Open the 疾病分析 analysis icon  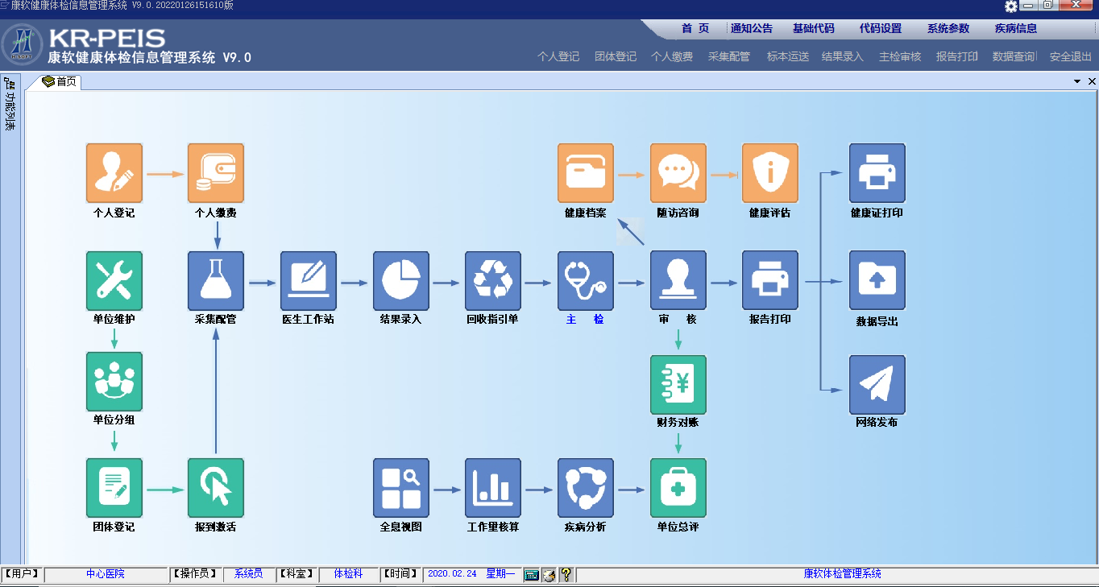(x=585, y=488)
